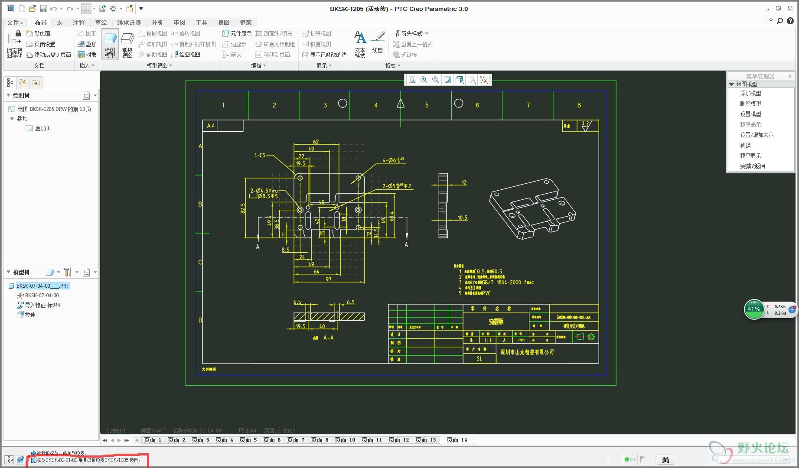799x468 pixels.
Task: Click the Regenerate icon in quick access toolbar
Action: coord(103,9)
